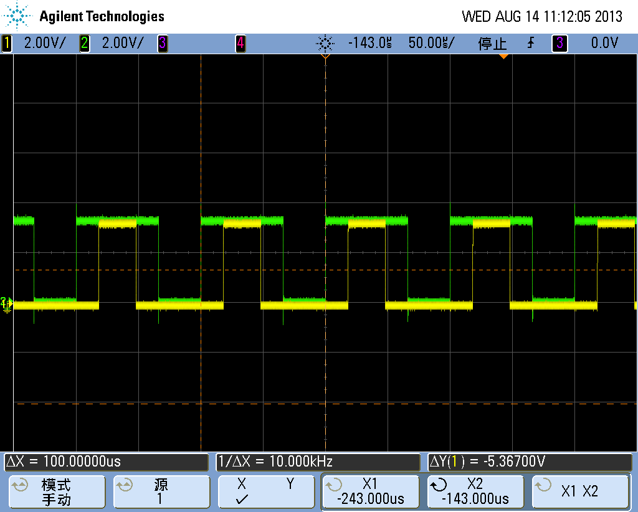Click the sun-shaped delay icon near -143.0 us
The image size is (638, 512).
point(325,43)
